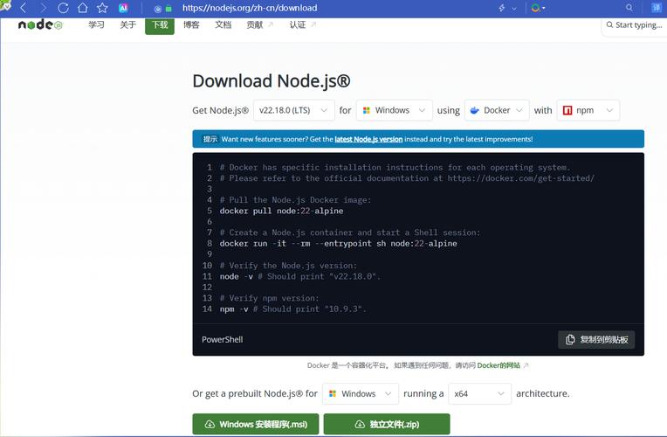Screen dimensions: 667x437
Task: Download the Windows 安装程序(.msi)
Action: pyautogui.click(x=255, y=424)
